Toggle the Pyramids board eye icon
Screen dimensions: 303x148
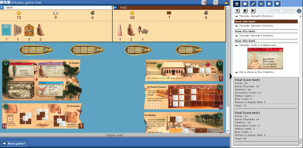[6, 106]
